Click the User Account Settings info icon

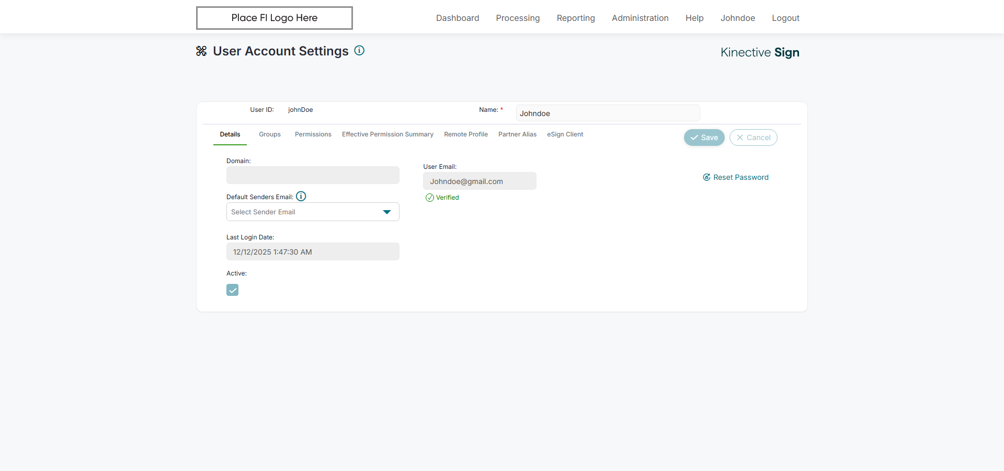pyautogui.click(x=359, y=51)
